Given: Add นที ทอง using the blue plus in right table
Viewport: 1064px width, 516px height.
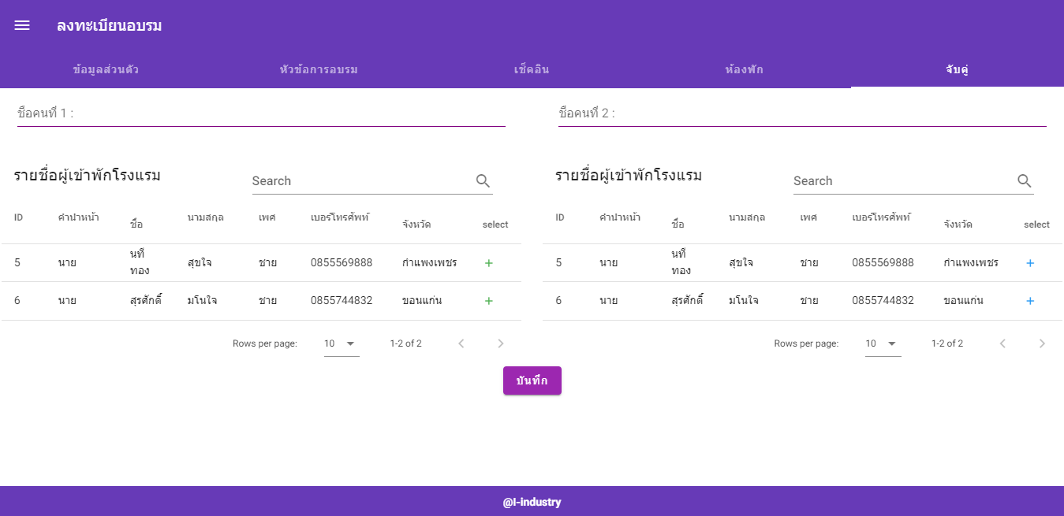Looking at the screenshot, I should 1030,262.
